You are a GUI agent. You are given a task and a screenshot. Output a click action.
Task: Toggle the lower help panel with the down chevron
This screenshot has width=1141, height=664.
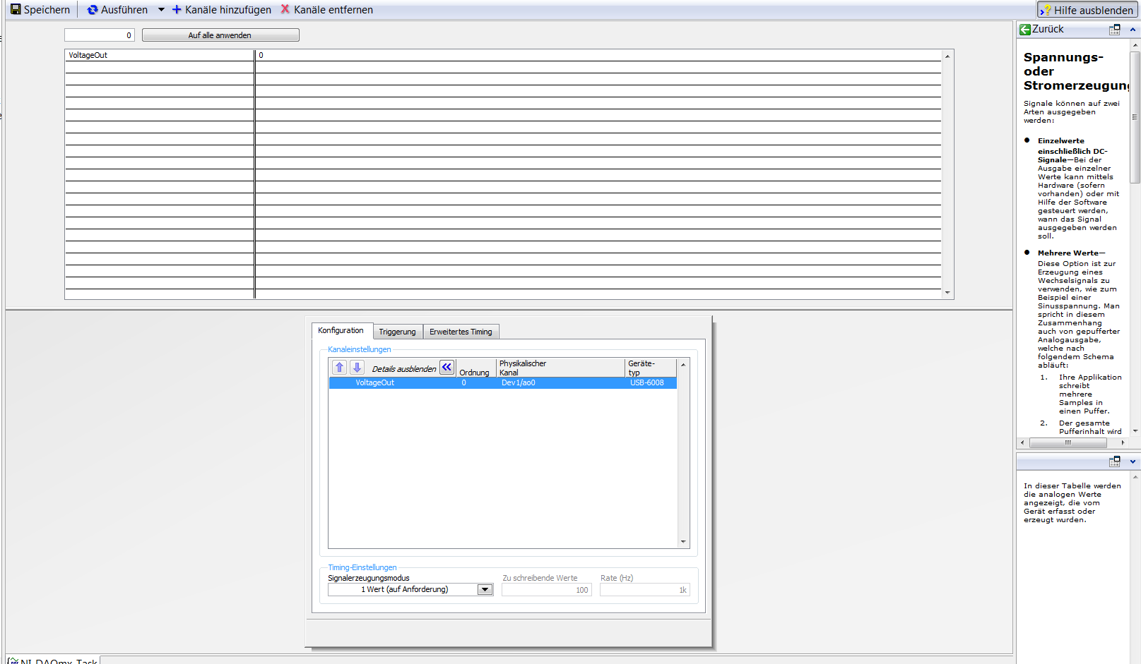tap(1133, 461)
